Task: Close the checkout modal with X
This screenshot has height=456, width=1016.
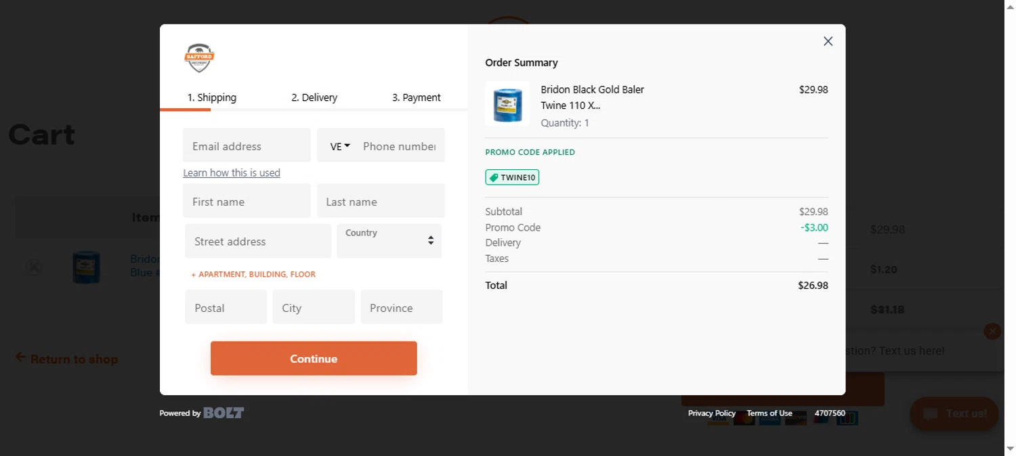Action: tap(828, 41)
